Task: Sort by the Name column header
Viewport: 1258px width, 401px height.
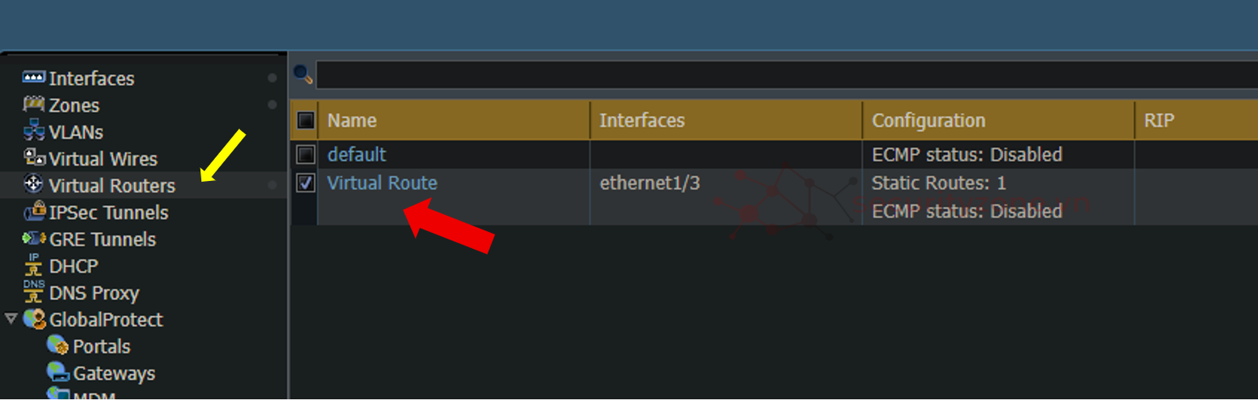Action: tap(353, 121)
